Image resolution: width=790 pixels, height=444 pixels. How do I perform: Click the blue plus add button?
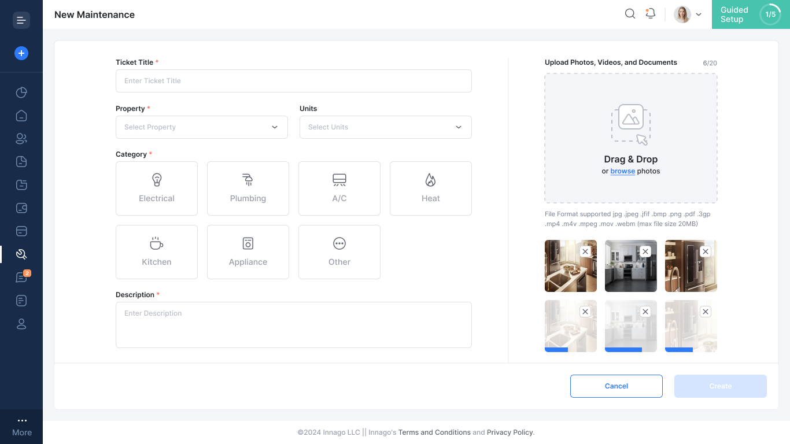click(21, 53)
